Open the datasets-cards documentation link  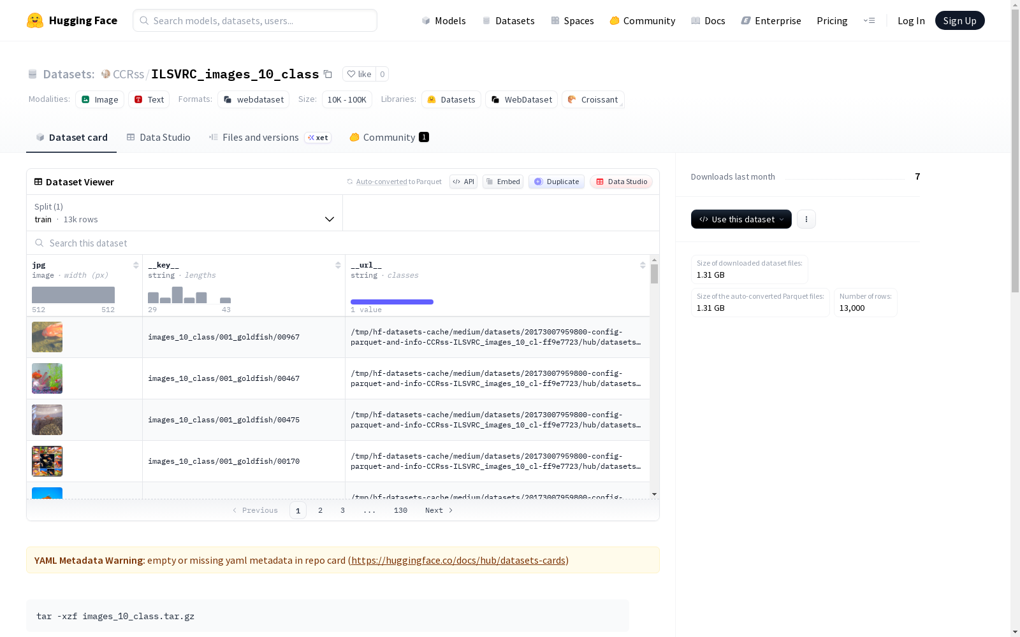(x=458, y=561)
